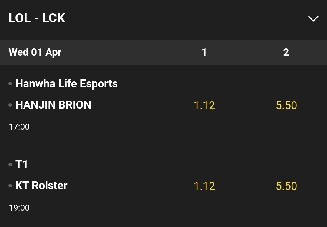Bet on HANJIN BRION at 5.50
This screenshot has width=327, height=227.
(286, 105)
